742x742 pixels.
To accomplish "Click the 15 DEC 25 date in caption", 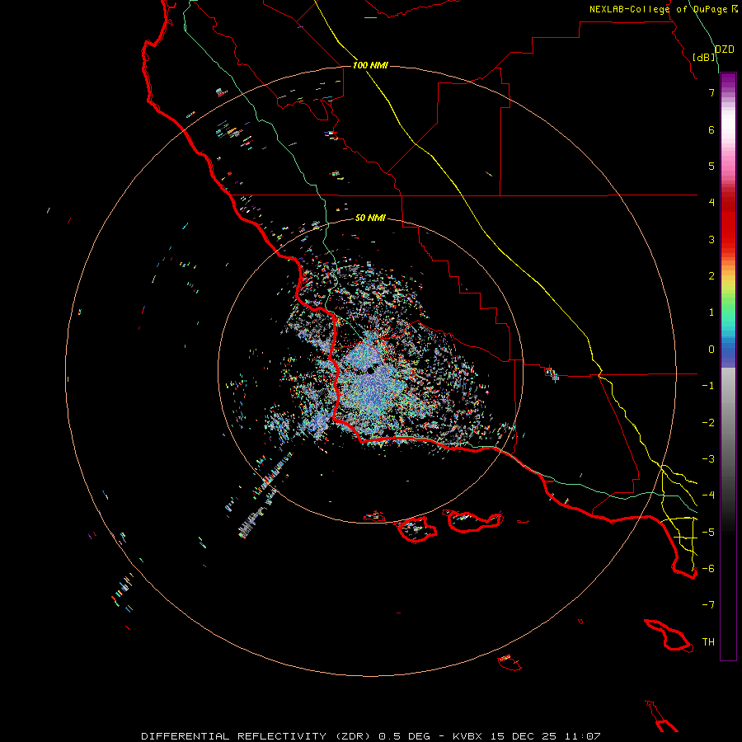I will (x=525, y=736).
